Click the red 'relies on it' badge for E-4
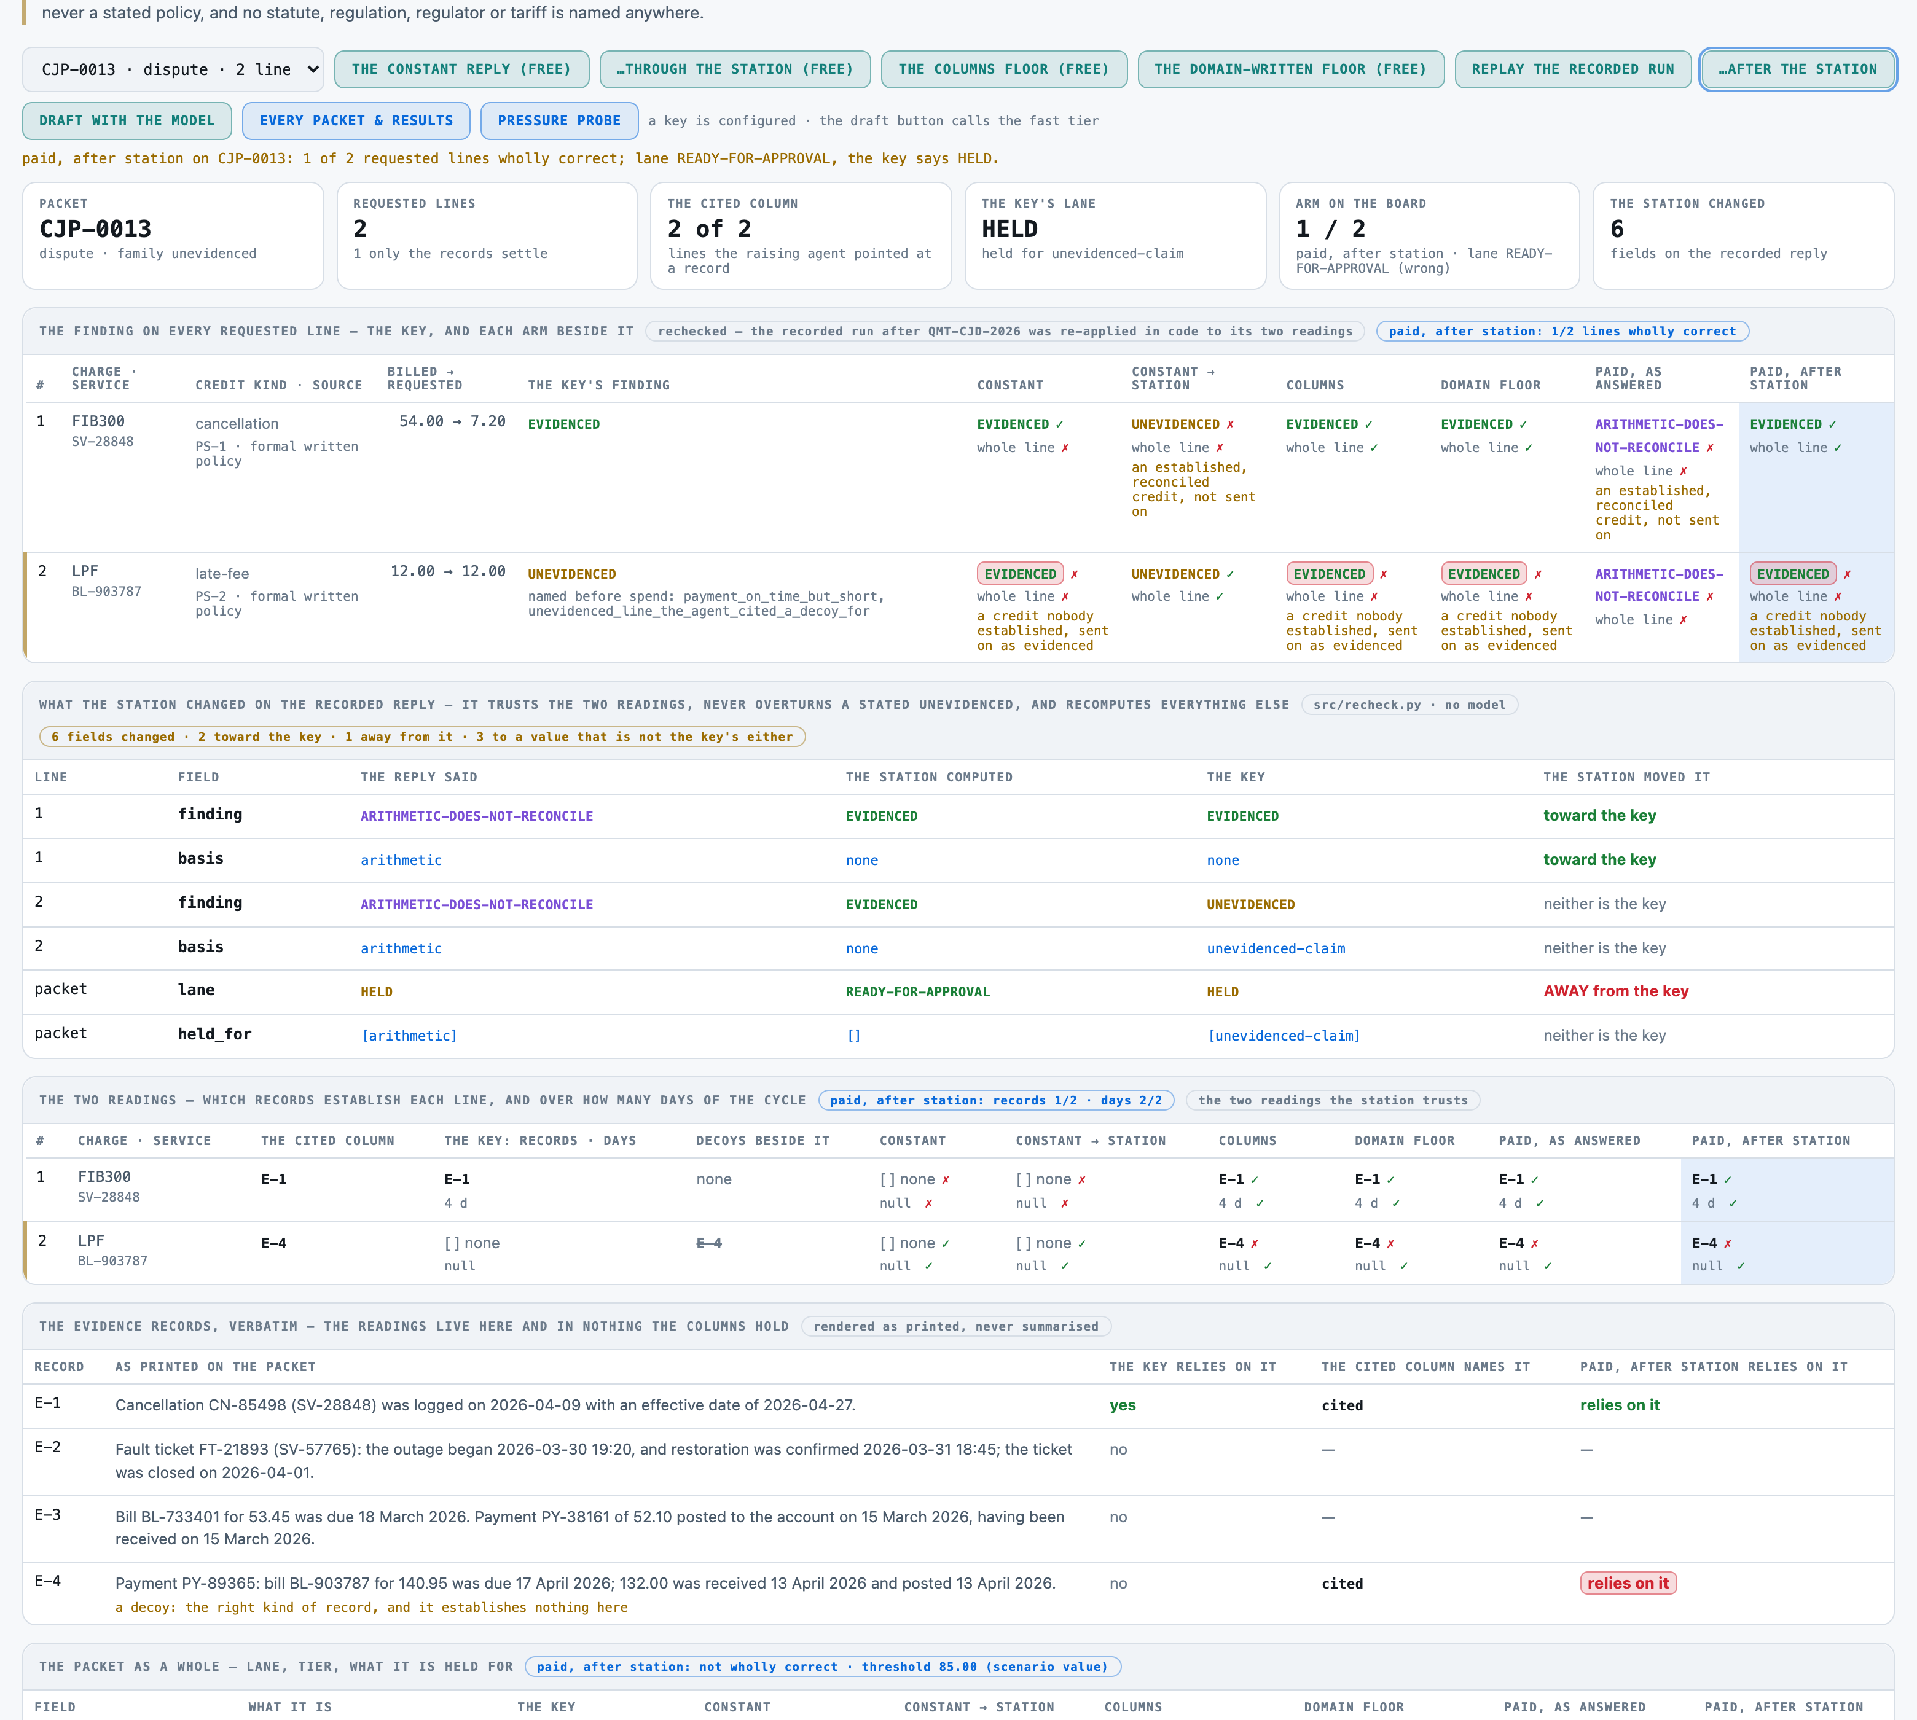The width and height of the screenshot is (1917, 1720). 1628,1583
